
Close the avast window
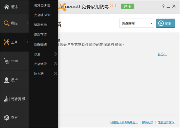[174, 6]
